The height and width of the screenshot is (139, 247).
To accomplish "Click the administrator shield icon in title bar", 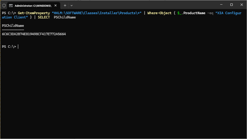I will pos(4,5).
